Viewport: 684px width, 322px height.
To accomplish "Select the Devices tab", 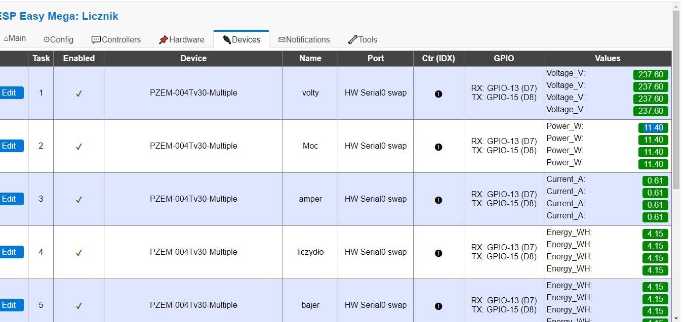I will [241, 39].
